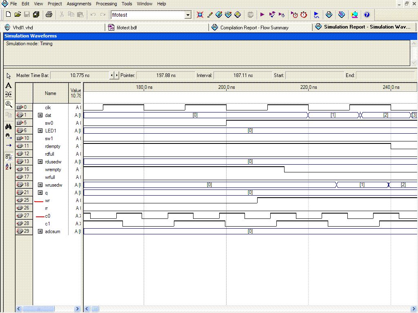Viewport: 418px width, 313px height.
Task: Click the Print icon in toolbar
Action: click(x=49, y=15)
